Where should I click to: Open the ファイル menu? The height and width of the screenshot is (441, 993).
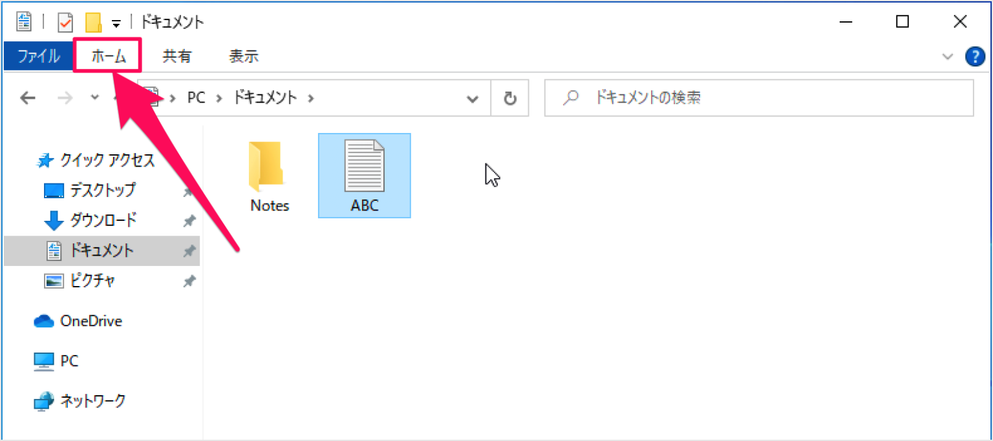[x=39, y=57]
